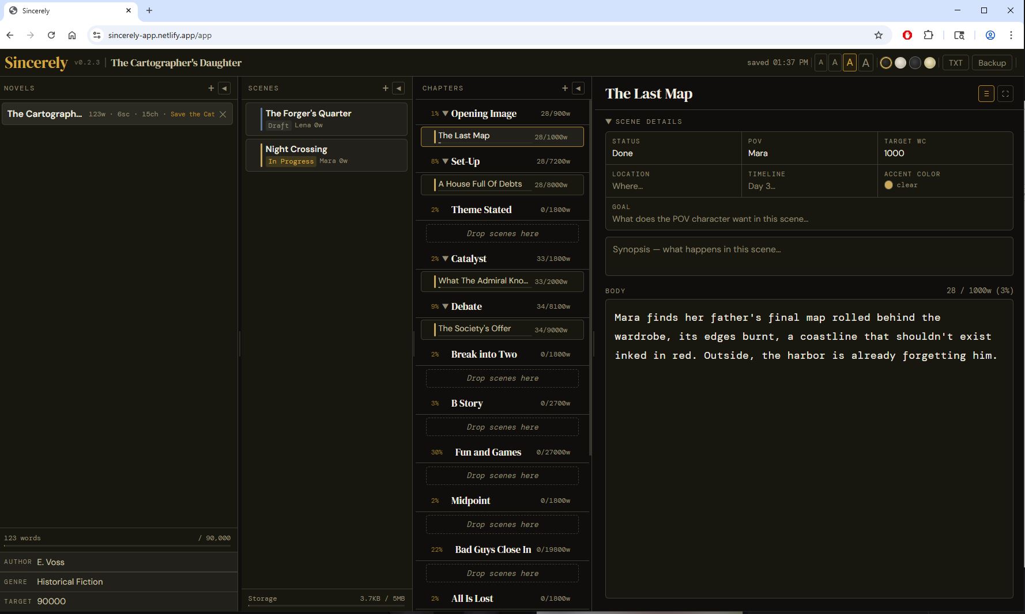The image size is (1025, 614).
Task: Remove The Cartographer's Daughter novel with the X
Action: 223,114
